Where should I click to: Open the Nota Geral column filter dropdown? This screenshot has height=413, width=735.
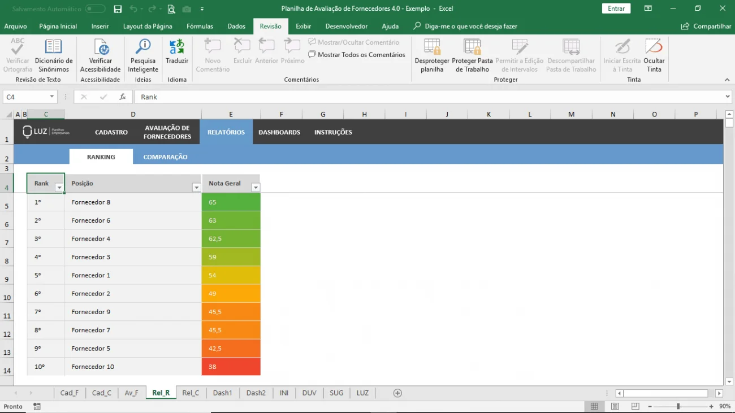coord(256,188)
